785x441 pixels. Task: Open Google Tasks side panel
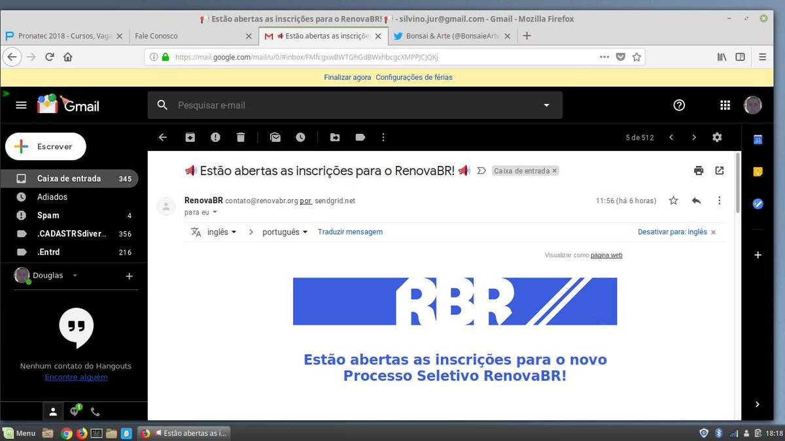(x=758, y=204)
